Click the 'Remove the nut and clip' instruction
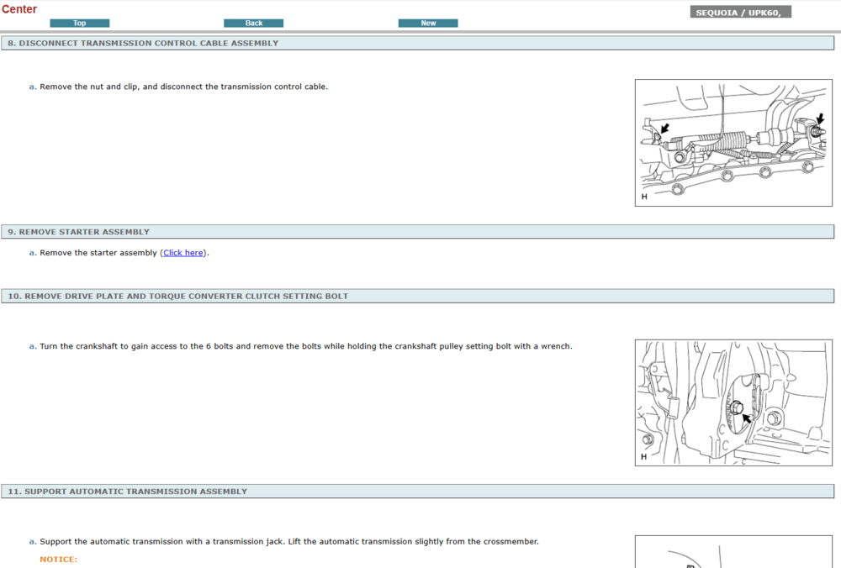This screenshot has height=568, width=841. coord(183,87)
